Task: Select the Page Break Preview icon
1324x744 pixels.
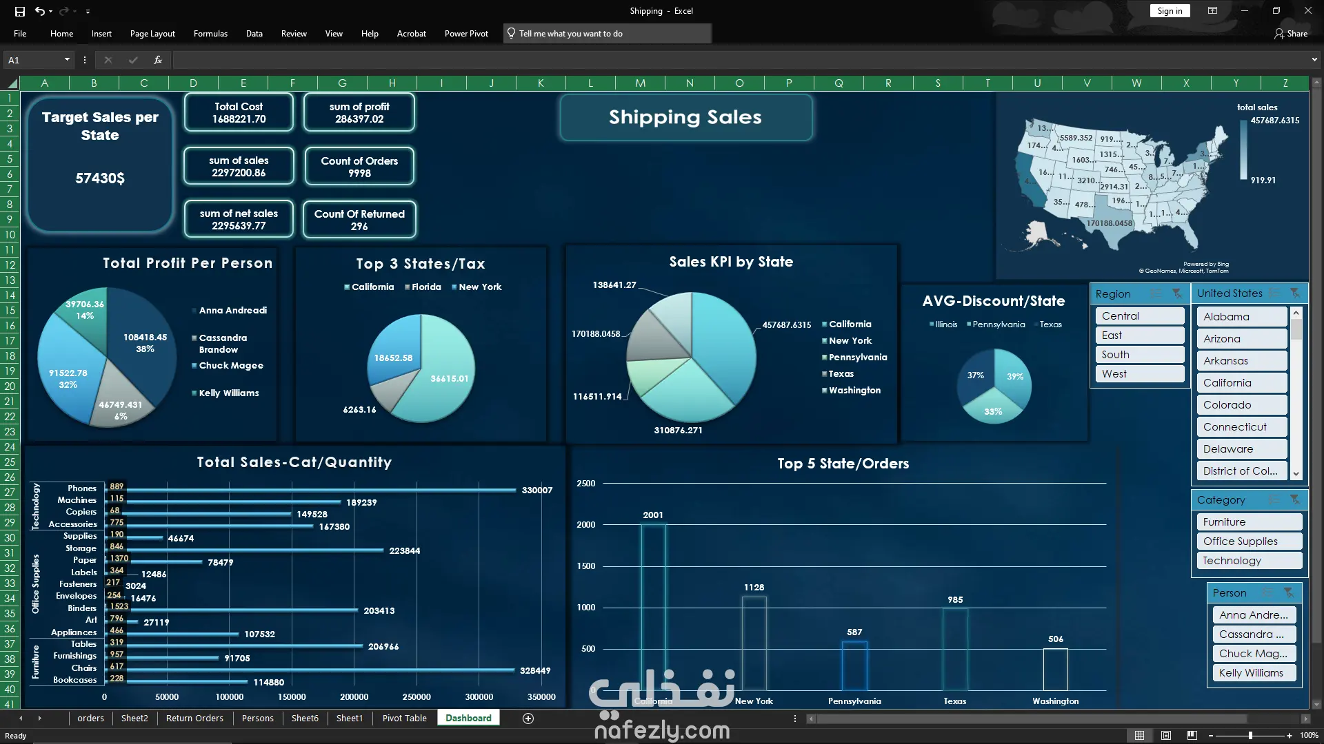Action: click(x=1192, y=736)
